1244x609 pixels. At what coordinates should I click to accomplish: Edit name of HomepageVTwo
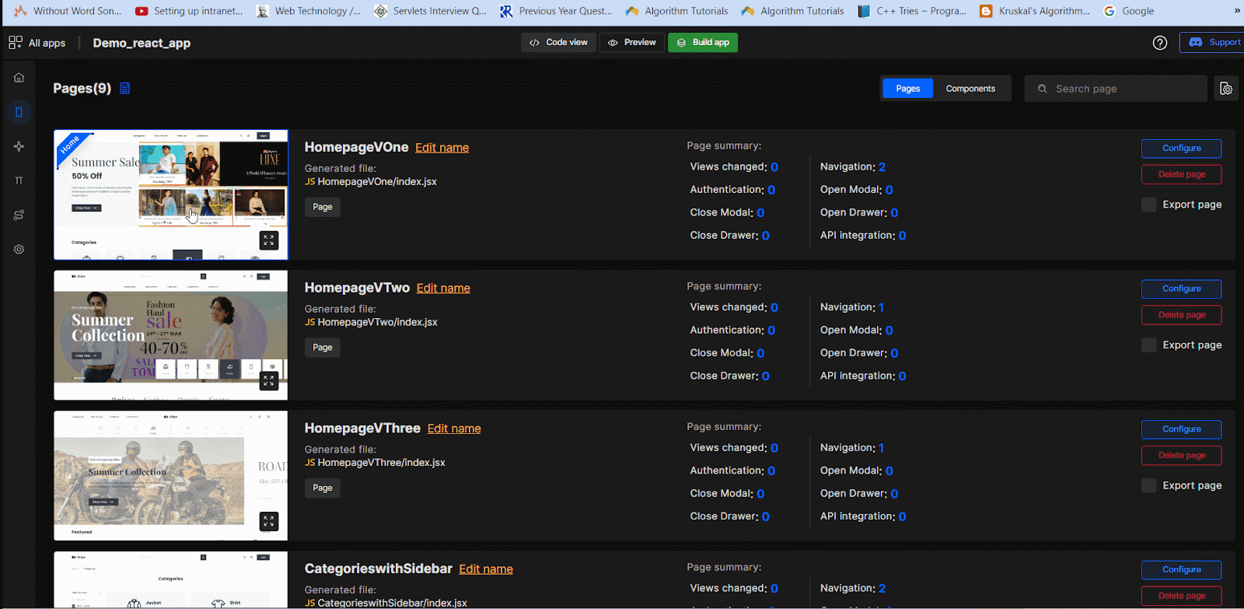pos(443,289)
